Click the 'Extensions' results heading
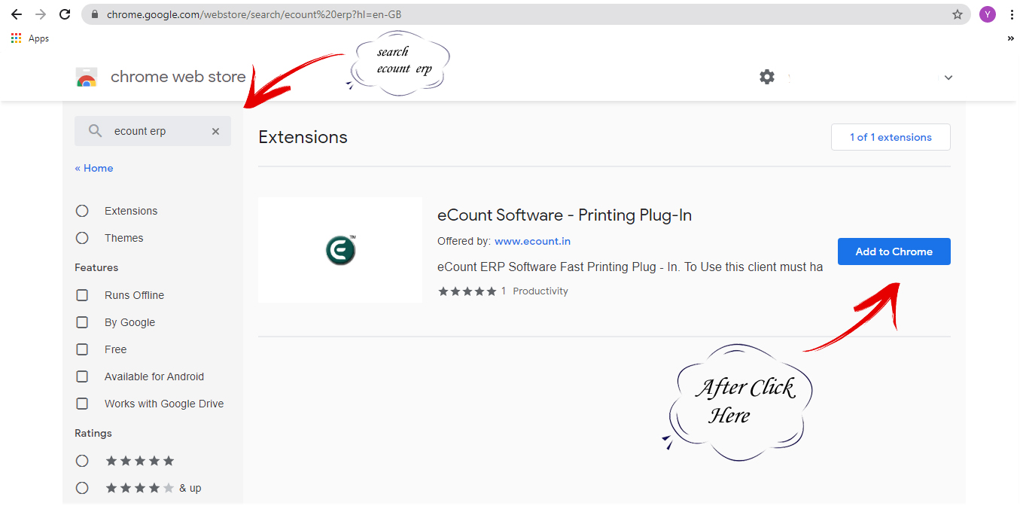 point(303,137)
